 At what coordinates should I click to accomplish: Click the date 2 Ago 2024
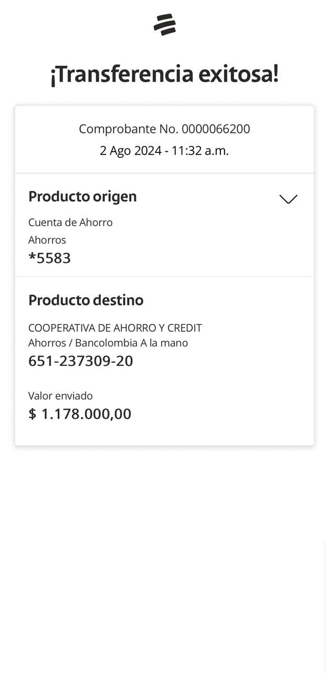tap(130, 151)
